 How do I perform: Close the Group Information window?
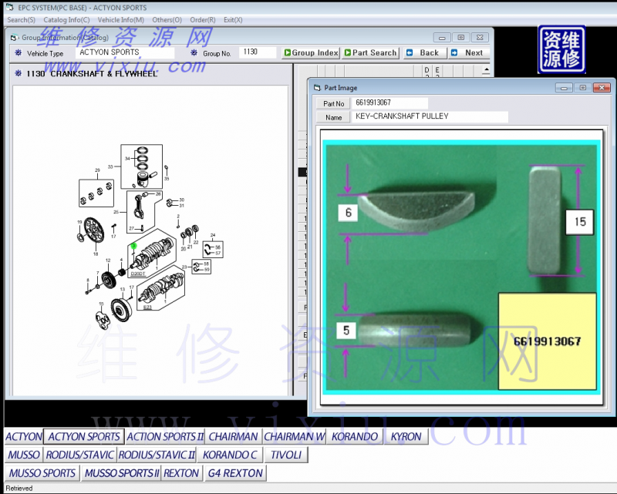coord(480,38)
